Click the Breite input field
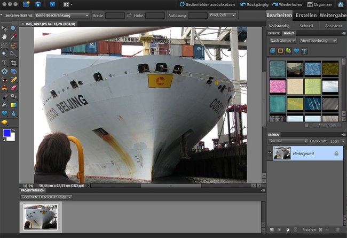Image resolution: width=347 pixels, height=238 pixels. 115,16
